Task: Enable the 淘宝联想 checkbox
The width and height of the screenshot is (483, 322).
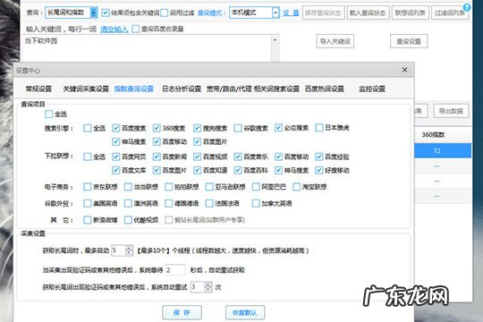Action: point(297,187)
